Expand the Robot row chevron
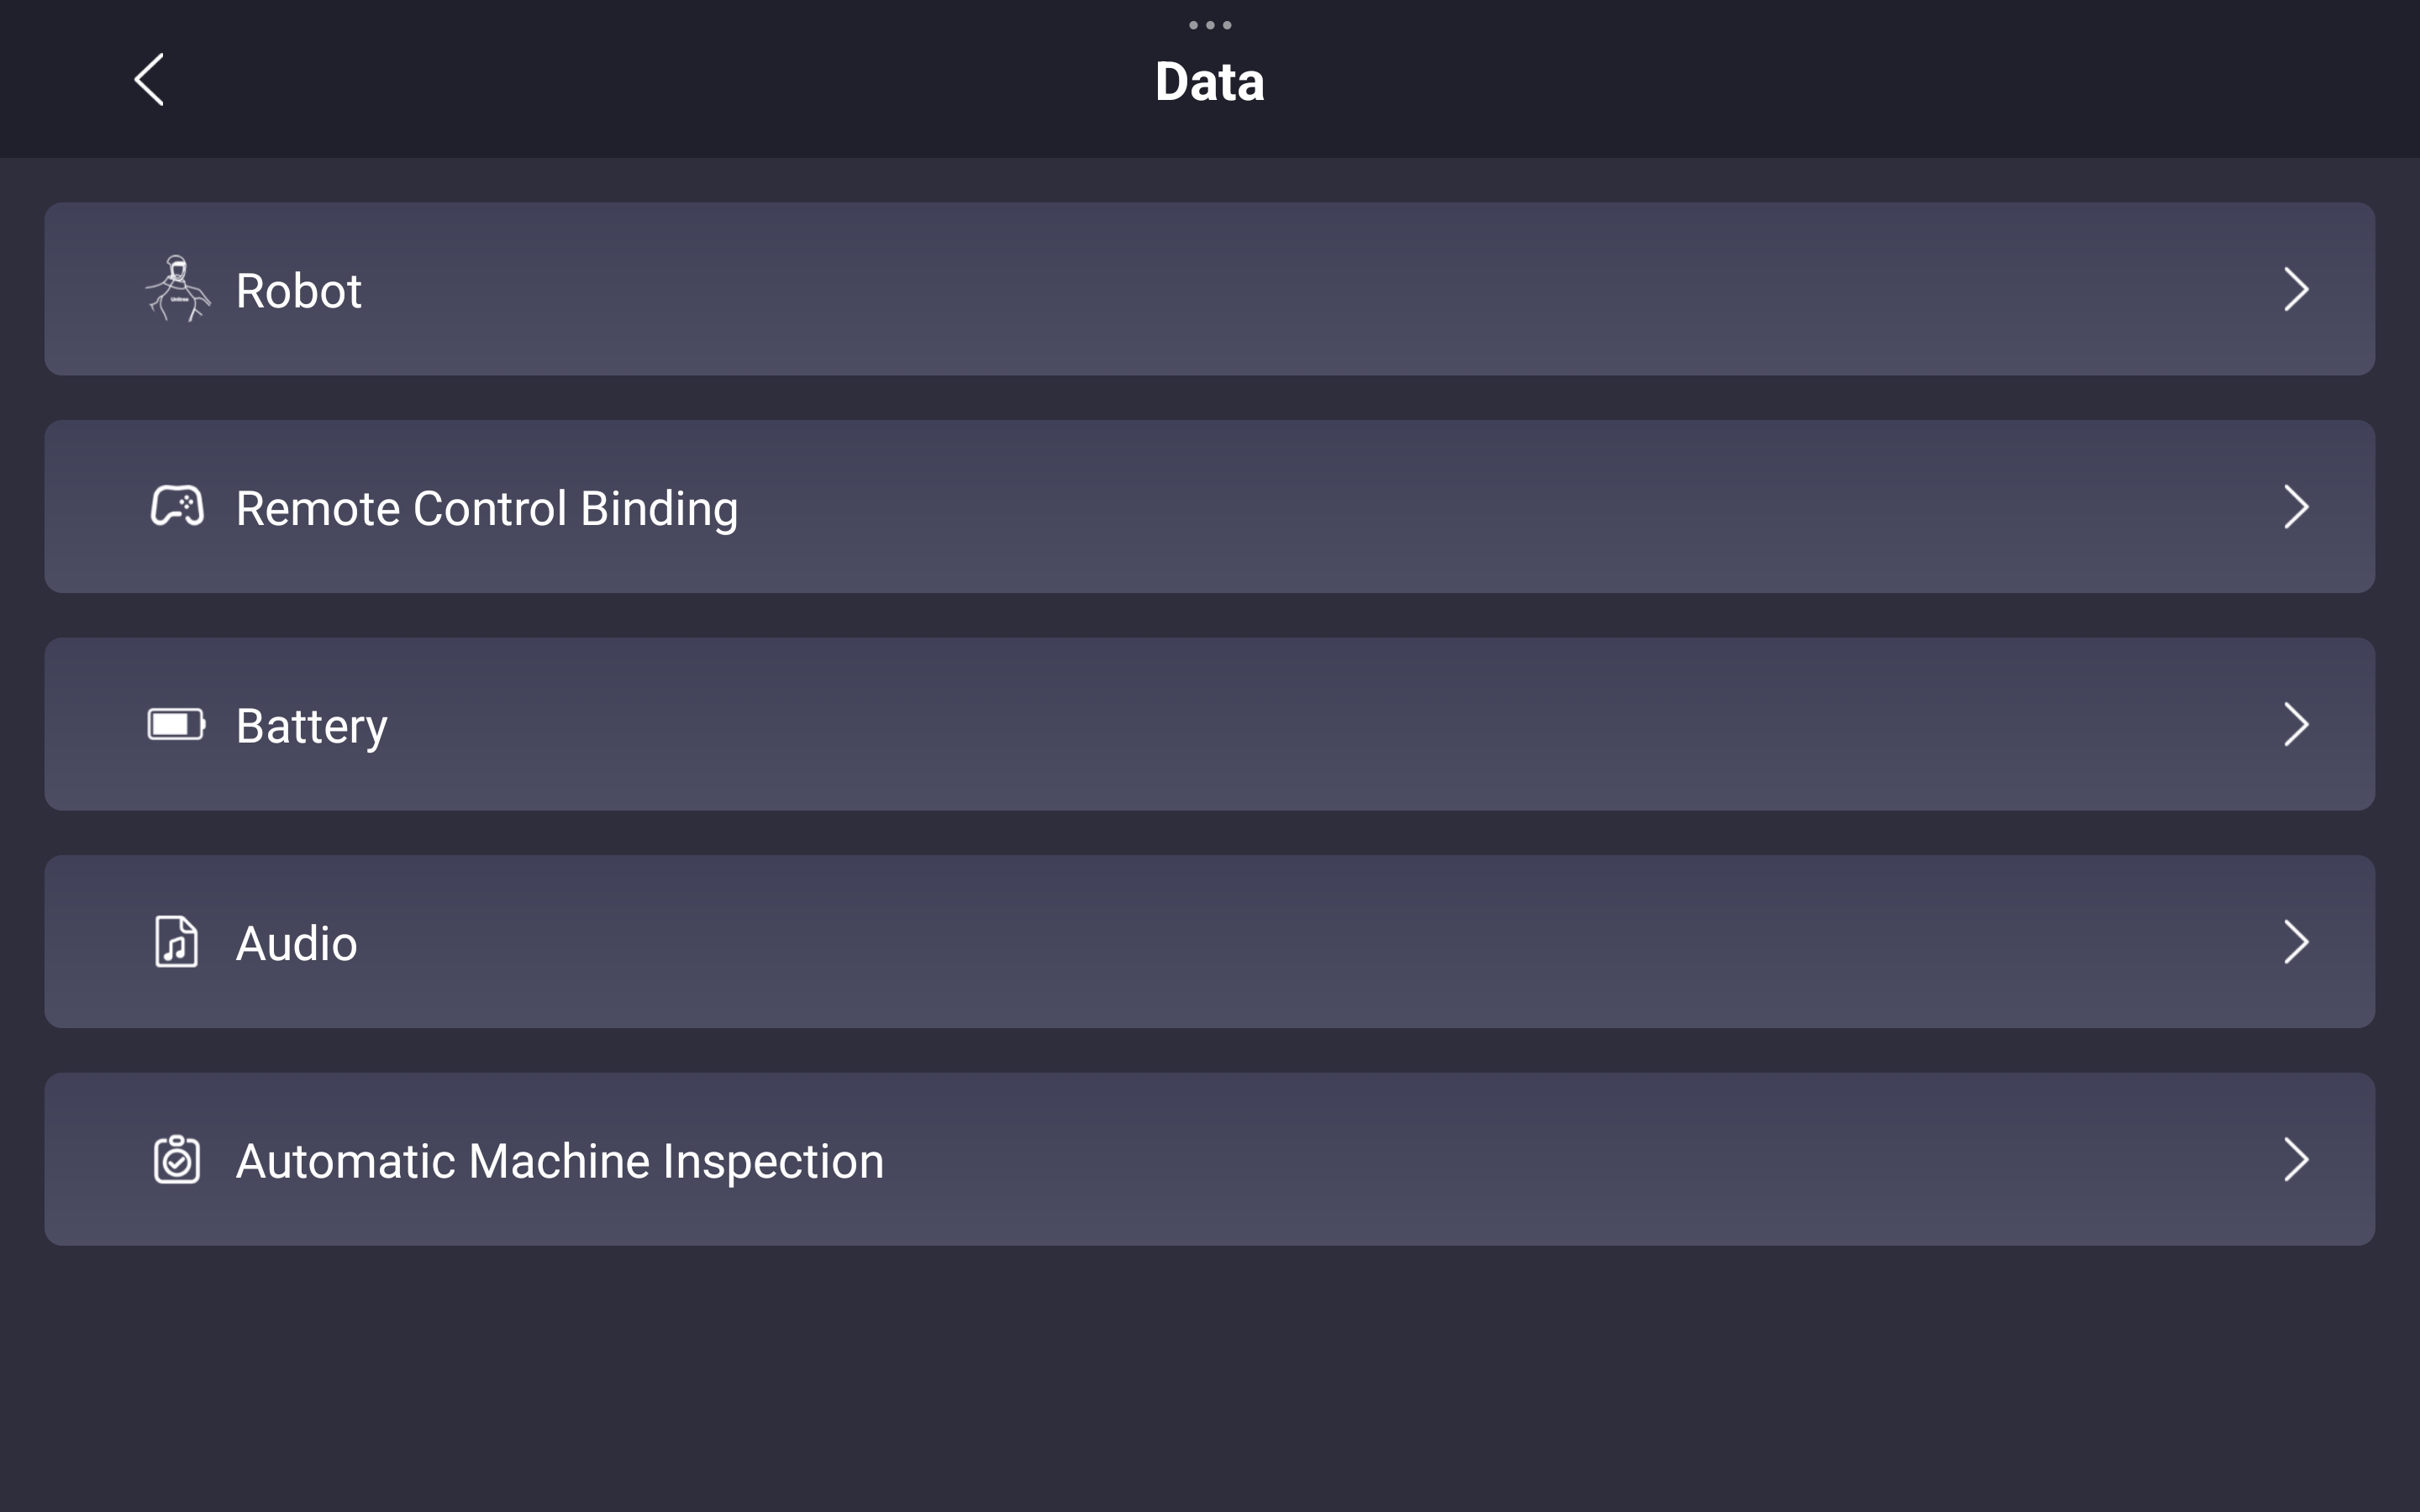 (2296, 289)
